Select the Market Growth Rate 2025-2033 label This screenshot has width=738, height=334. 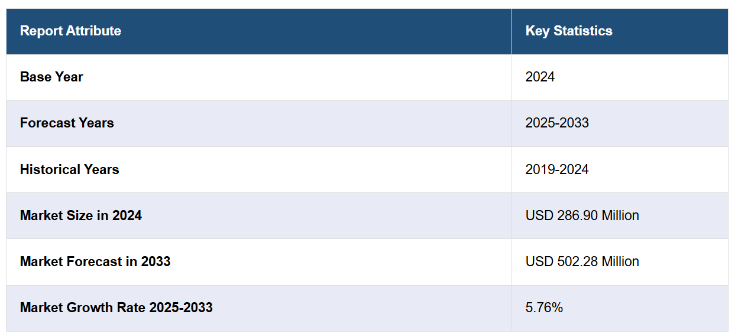tap(116, 307)
